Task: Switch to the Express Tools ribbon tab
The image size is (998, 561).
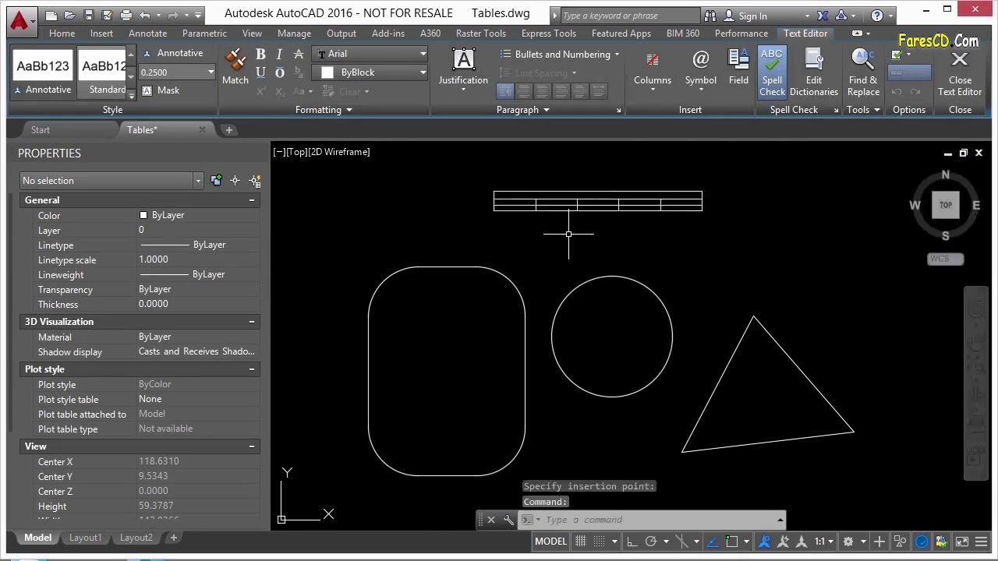Action: coord(549,34)
